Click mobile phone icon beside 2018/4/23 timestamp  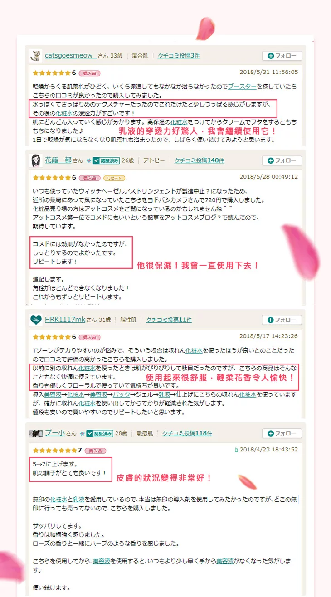[x=236, y=450]
